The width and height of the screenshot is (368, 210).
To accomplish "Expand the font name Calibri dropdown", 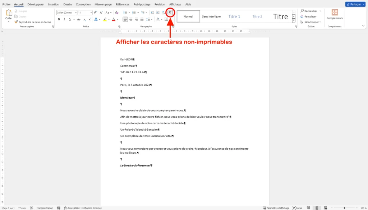I will pyautogui.click(x=76, y=13).
